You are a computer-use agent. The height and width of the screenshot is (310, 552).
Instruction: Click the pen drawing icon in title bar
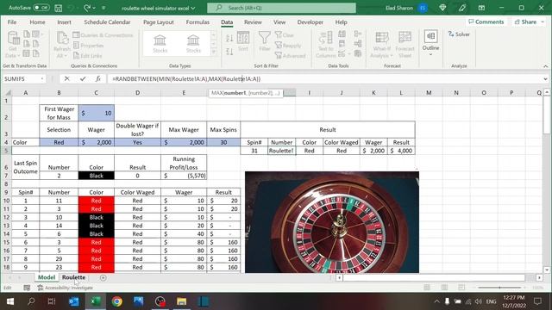click(x=462, y=8)
